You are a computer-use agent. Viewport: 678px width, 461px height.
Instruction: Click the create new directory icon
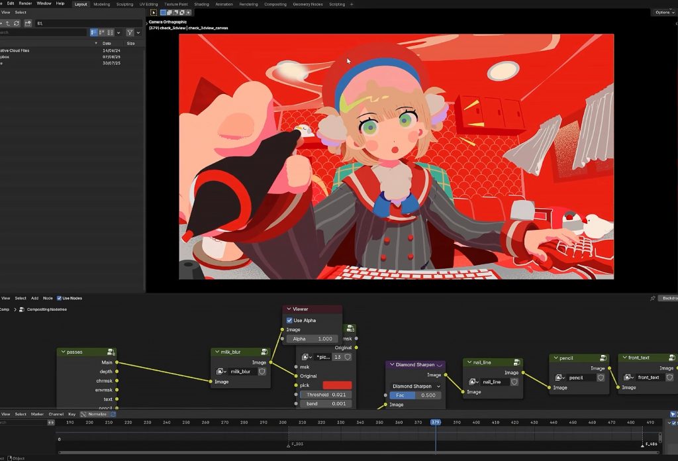[x=28, y=23]
